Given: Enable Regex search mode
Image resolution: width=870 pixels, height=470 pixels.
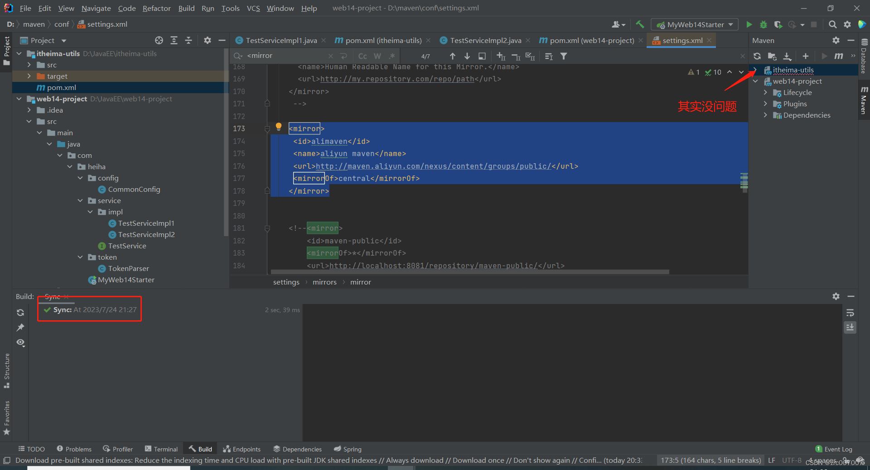Looking at the screenshot, I should (x=391, y=56).
